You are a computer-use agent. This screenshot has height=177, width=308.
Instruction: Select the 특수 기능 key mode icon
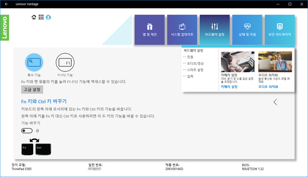pyautogui.click(x=34, y=63)
